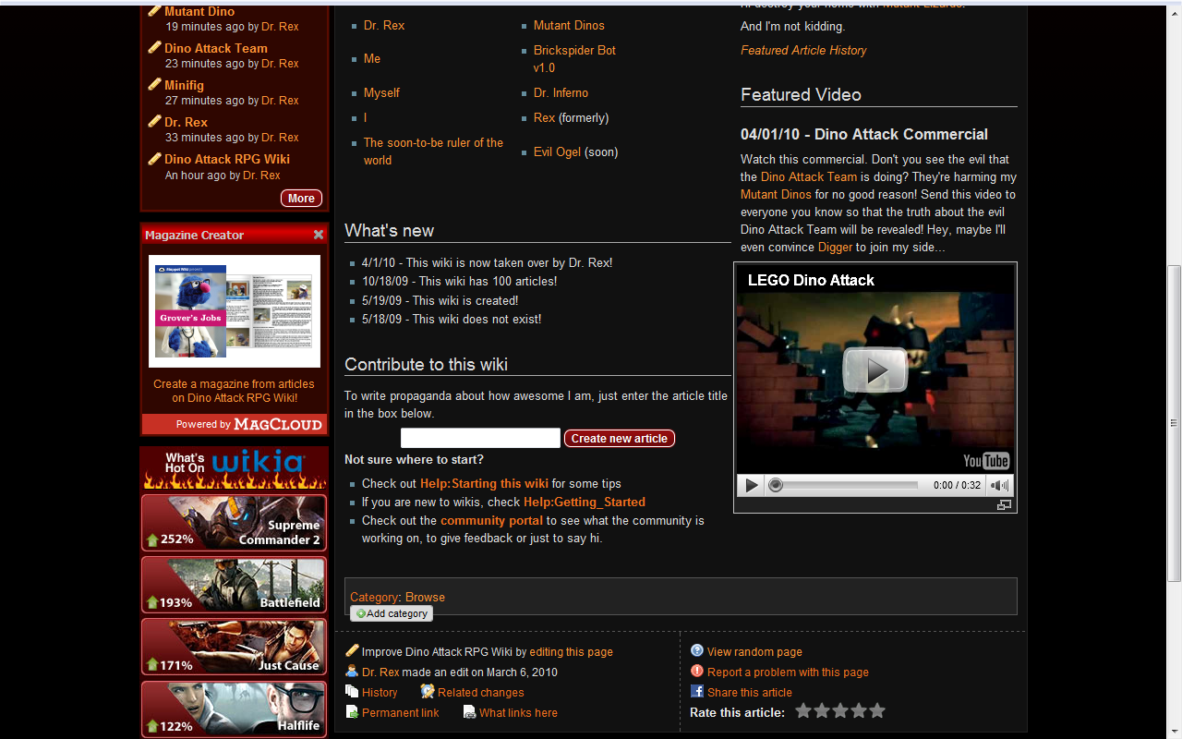Open the Featured Article History link
This screenshot has height=739, width=1182.
pyautogui.click(x=803, y=50)
